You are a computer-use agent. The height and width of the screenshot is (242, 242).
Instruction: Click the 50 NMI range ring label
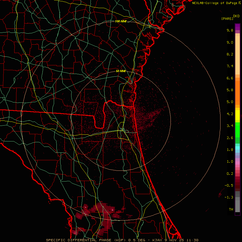(121, 71)
